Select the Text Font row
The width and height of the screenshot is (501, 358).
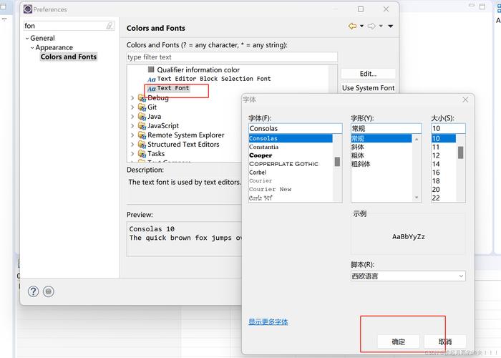(x=168, y=88)
